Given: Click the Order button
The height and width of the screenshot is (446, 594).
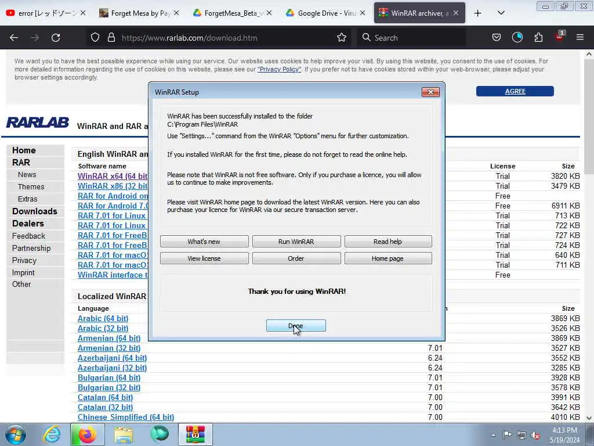Looking at the screenshot, I should [296, 258].
